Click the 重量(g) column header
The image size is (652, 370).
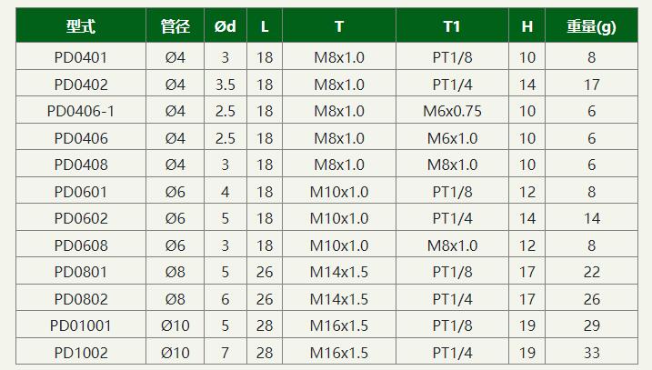tap(591, 26)
